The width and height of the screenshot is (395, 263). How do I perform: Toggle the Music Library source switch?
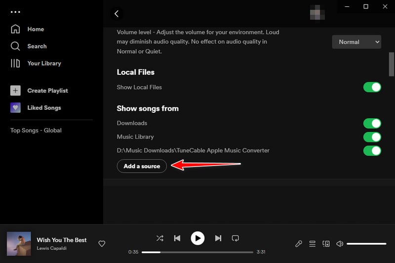(x=372, y=137)
